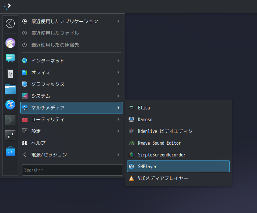The width and height of the screenshot is (257, 213).
Task: Click the Kdenlive video editor icon
Action: (131, 131)
